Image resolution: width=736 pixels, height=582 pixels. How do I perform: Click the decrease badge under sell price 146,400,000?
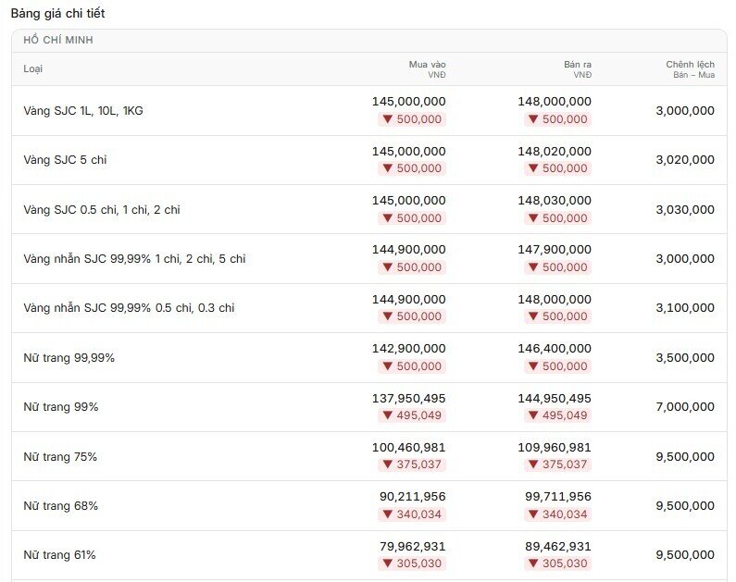557,366
